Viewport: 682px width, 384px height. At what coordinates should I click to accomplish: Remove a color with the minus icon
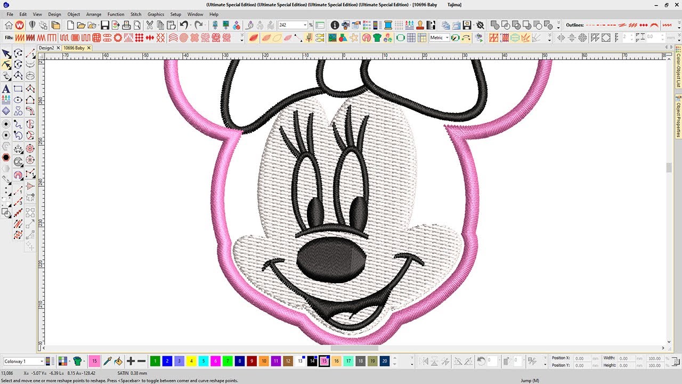coord(141,361)
